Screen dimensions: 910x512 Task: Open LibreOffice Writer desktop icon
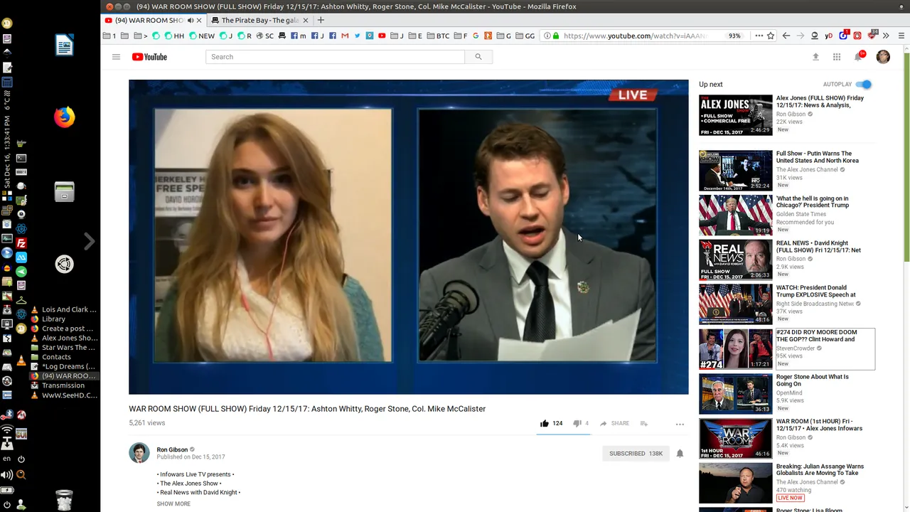click(64, 45)
